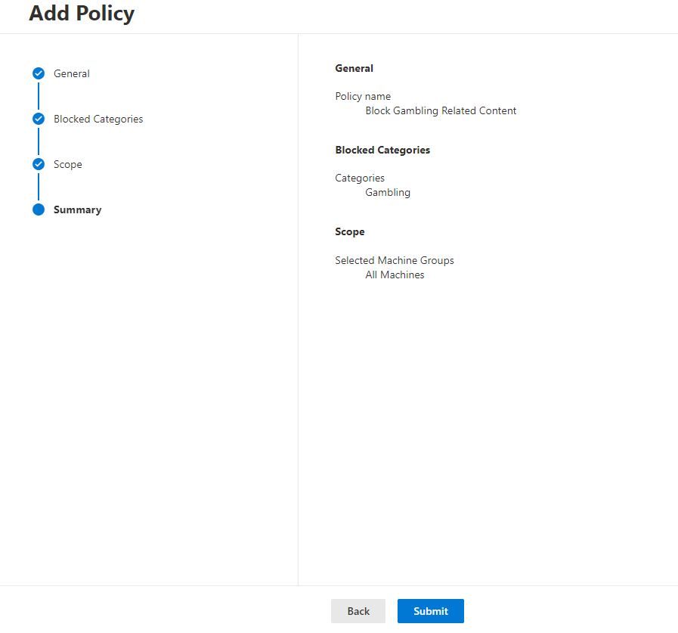Click the Submit button to save the policy

pyautogui.click(x=430, y=611)
